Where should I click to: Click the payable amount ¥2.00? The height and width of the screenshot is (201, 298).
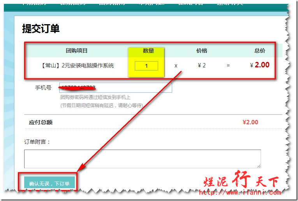250,122
